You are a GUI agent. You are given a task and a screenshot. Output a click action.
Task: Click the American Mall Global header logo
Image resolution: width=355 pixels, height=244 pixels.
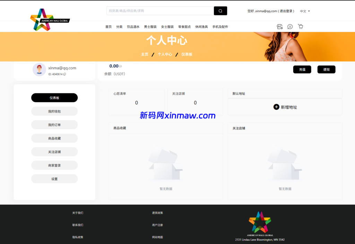click(50, 20)
